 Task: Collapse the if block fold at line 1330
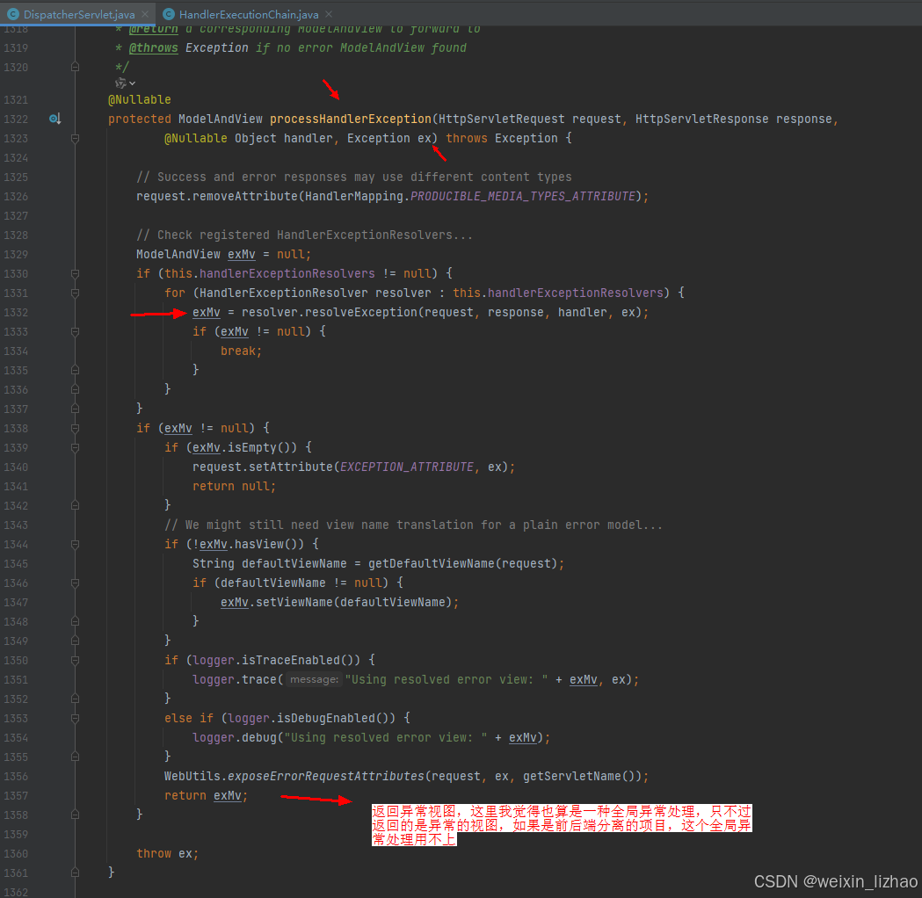point(76,274)
